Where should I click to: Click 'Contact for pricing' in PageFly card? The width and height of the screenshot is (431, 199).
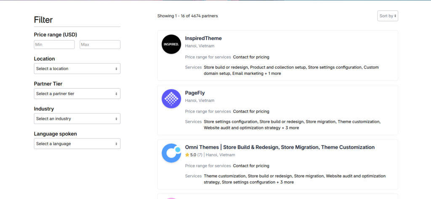click(x=251, y=112)
